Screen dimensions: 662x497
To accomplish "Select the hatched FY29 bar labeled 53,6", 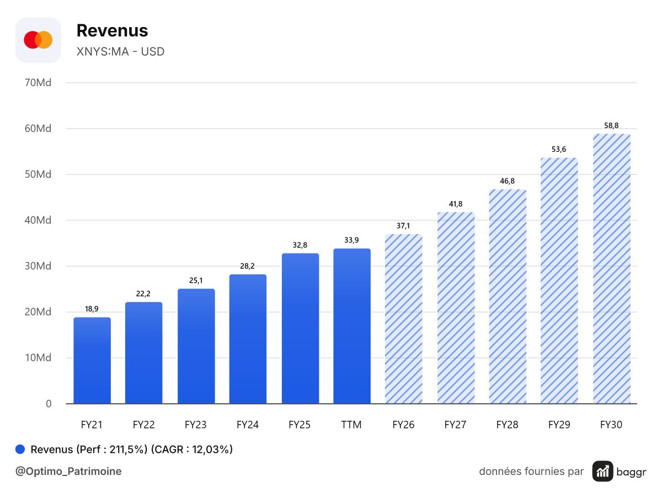I will (560, 281).
